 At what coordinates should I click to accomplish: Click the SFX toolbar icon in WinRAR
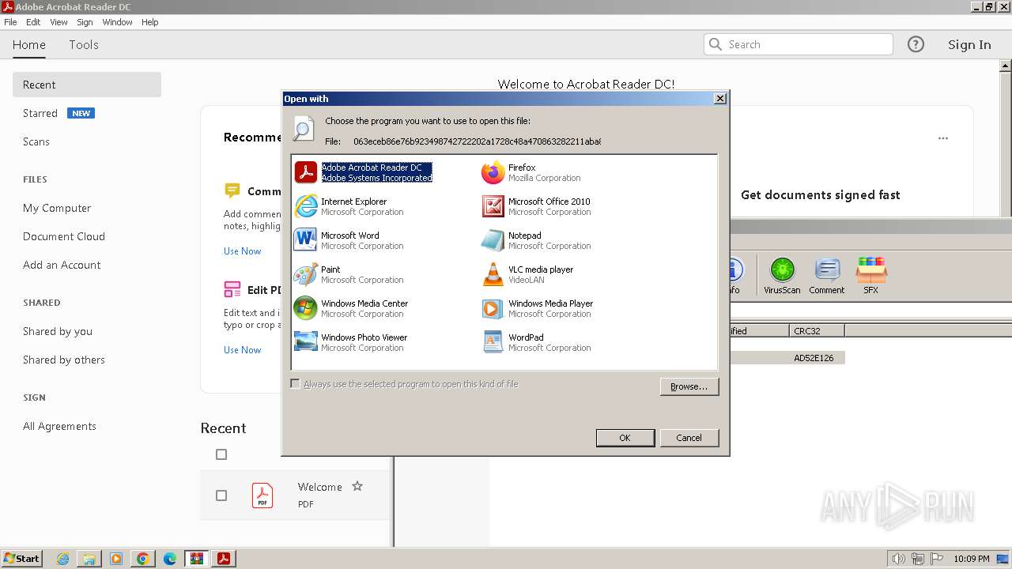(870, 276)
